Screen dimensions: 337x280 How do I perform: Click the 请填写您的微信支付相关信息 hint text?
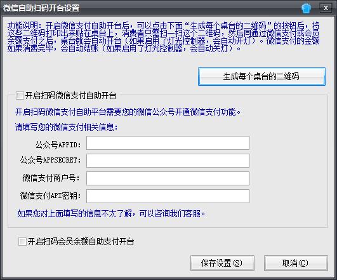67,127
